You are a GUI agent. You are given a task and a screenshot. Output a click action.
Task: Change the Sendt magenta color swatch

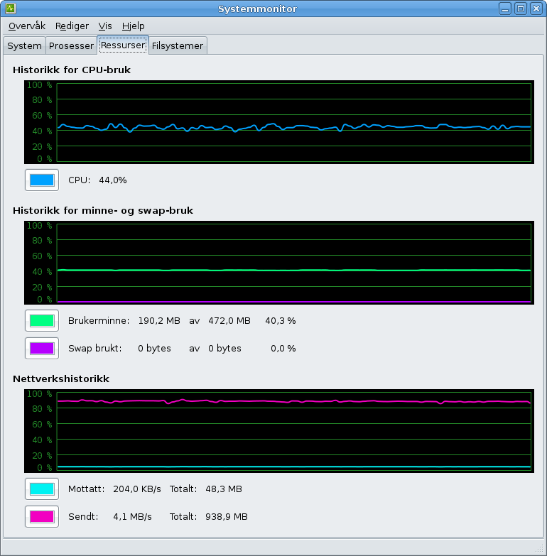[x=42, y=517]
